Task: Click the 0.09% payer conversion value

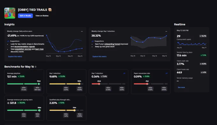Action: coord(138,77)
